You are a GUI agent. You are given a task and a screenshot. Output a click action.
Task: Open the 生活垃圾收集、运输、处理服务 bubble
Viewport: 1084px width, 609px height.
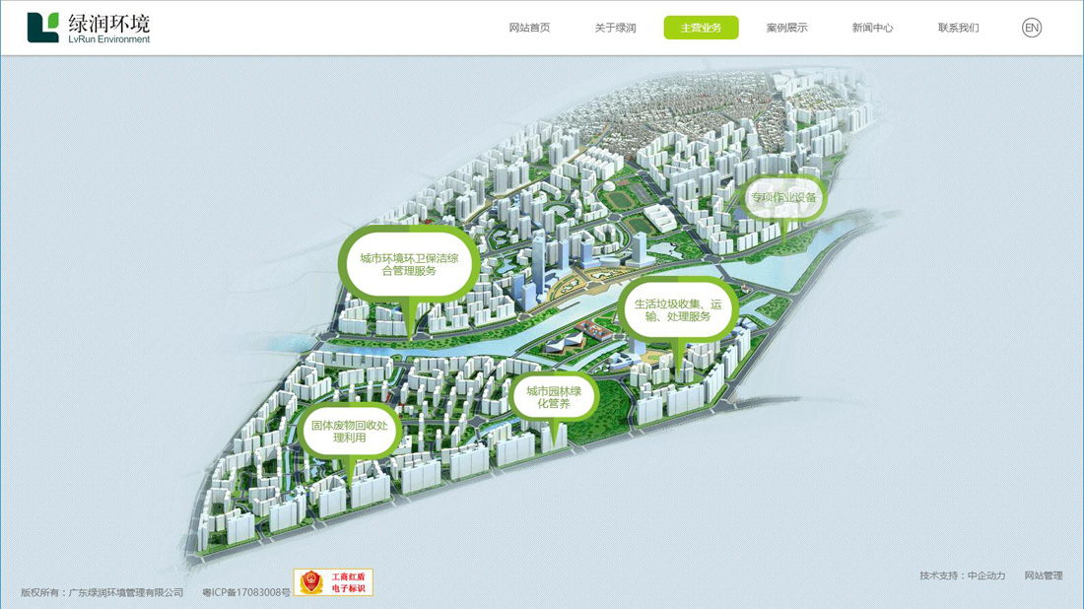[678, 310]
